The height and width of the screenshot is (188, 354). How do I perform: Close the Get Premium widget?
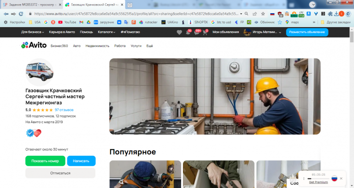tap(341, 178)
